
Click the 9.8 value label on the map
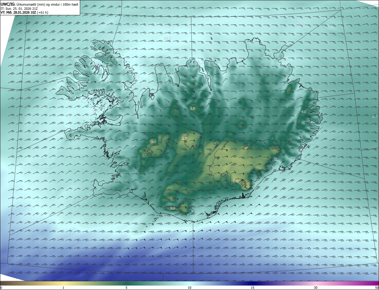click(283, 60)
